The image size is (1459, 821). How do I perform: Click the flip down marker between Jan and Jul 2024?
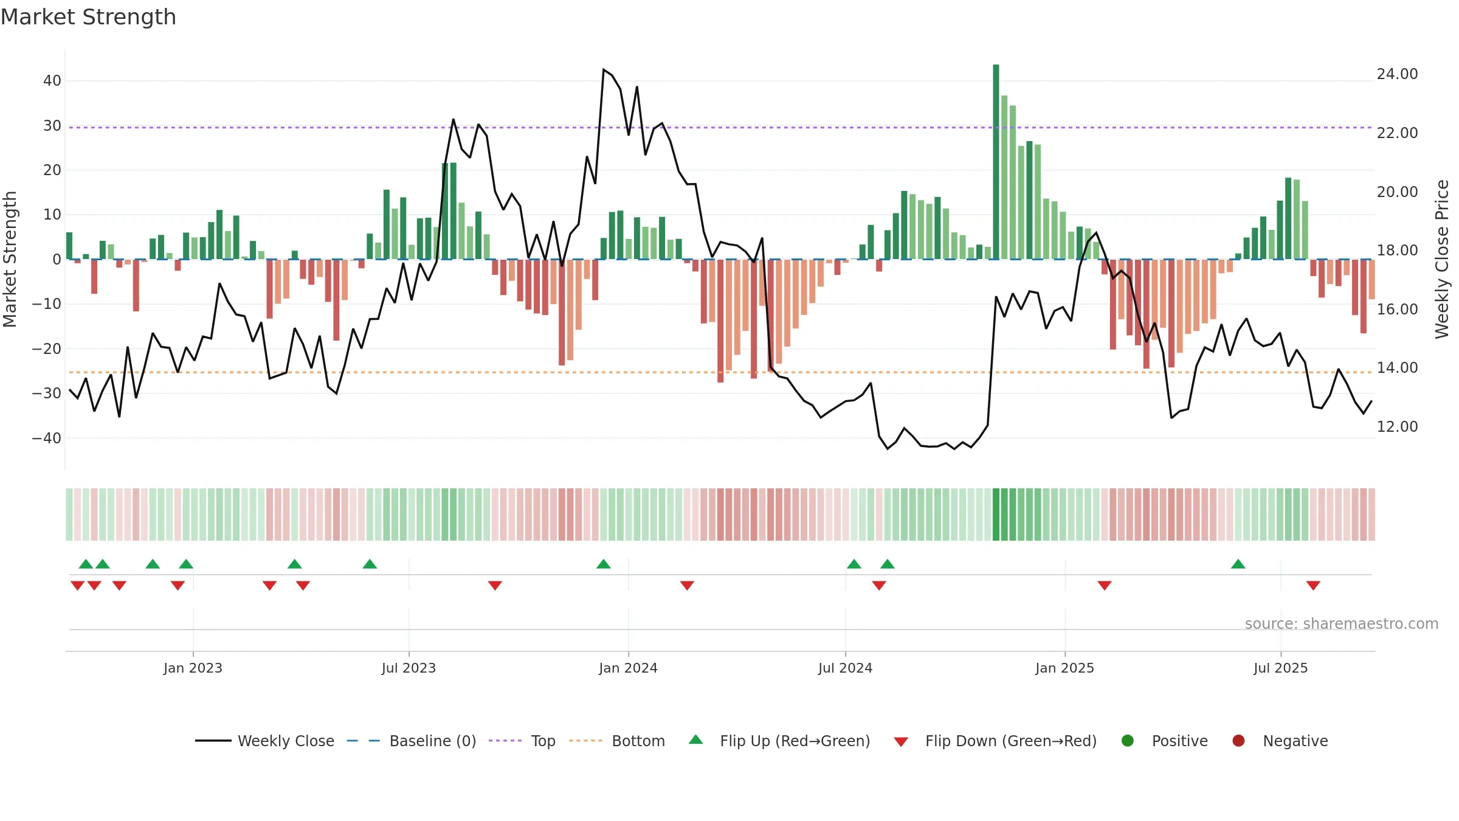click(x=687, y=585)
